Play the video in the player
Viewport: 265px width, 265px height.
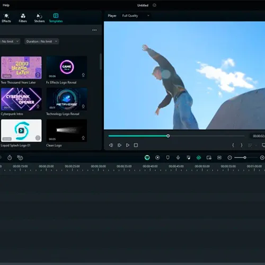(x=128, y=145)
